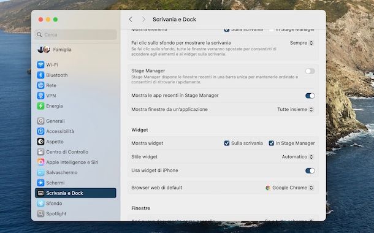Click 'Browser web di default' label
Image resolution: width=374 pixels, height=233 pixels.
click(x=156, y=188)
